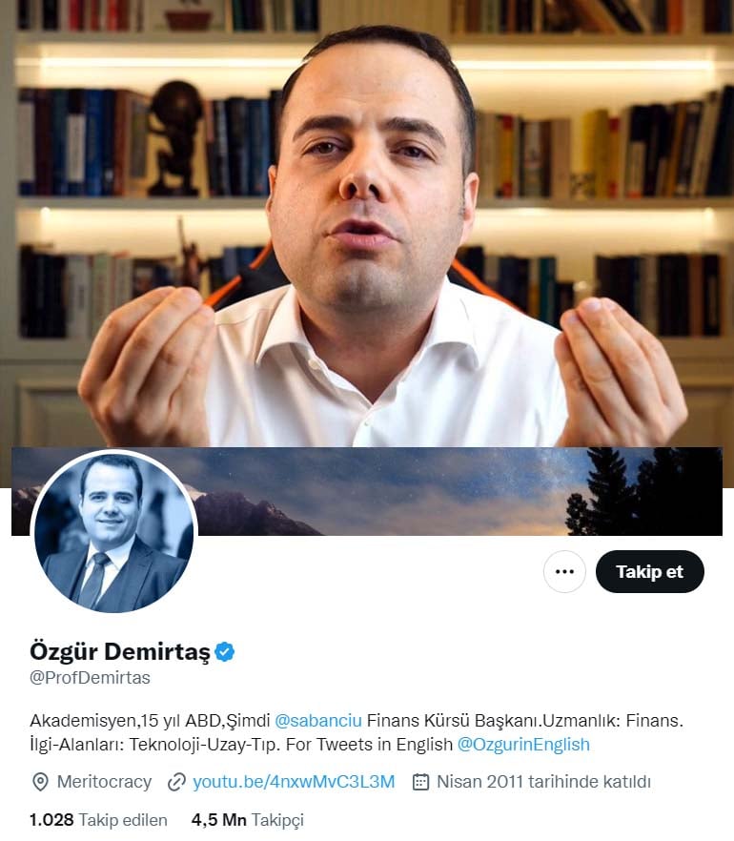View the 4,5 Mn Takipçi list
The height and width of the screenshot is (841, 734).
[248, 820]
